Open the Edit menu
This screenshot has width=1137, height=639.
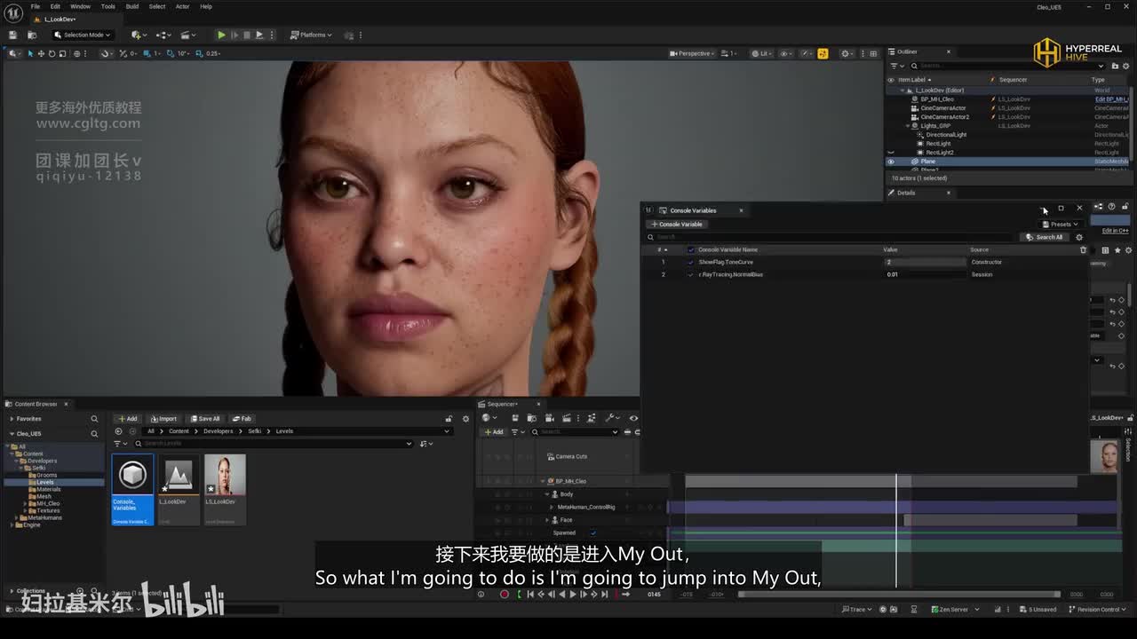(55, 6)
